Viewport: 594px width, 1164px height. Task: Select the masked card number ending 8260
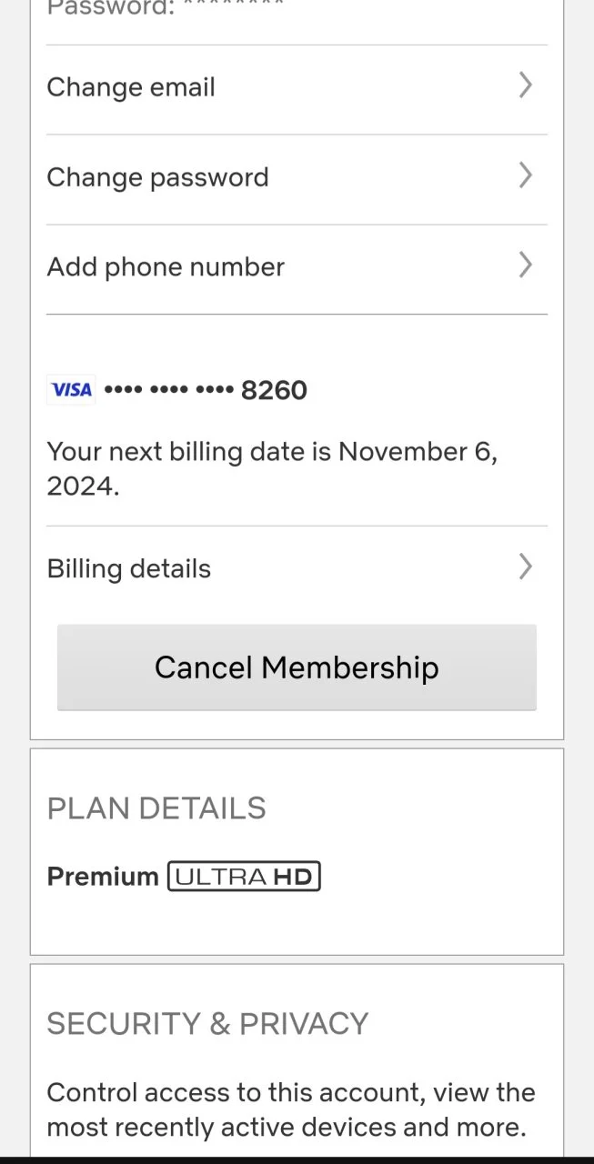206,390
